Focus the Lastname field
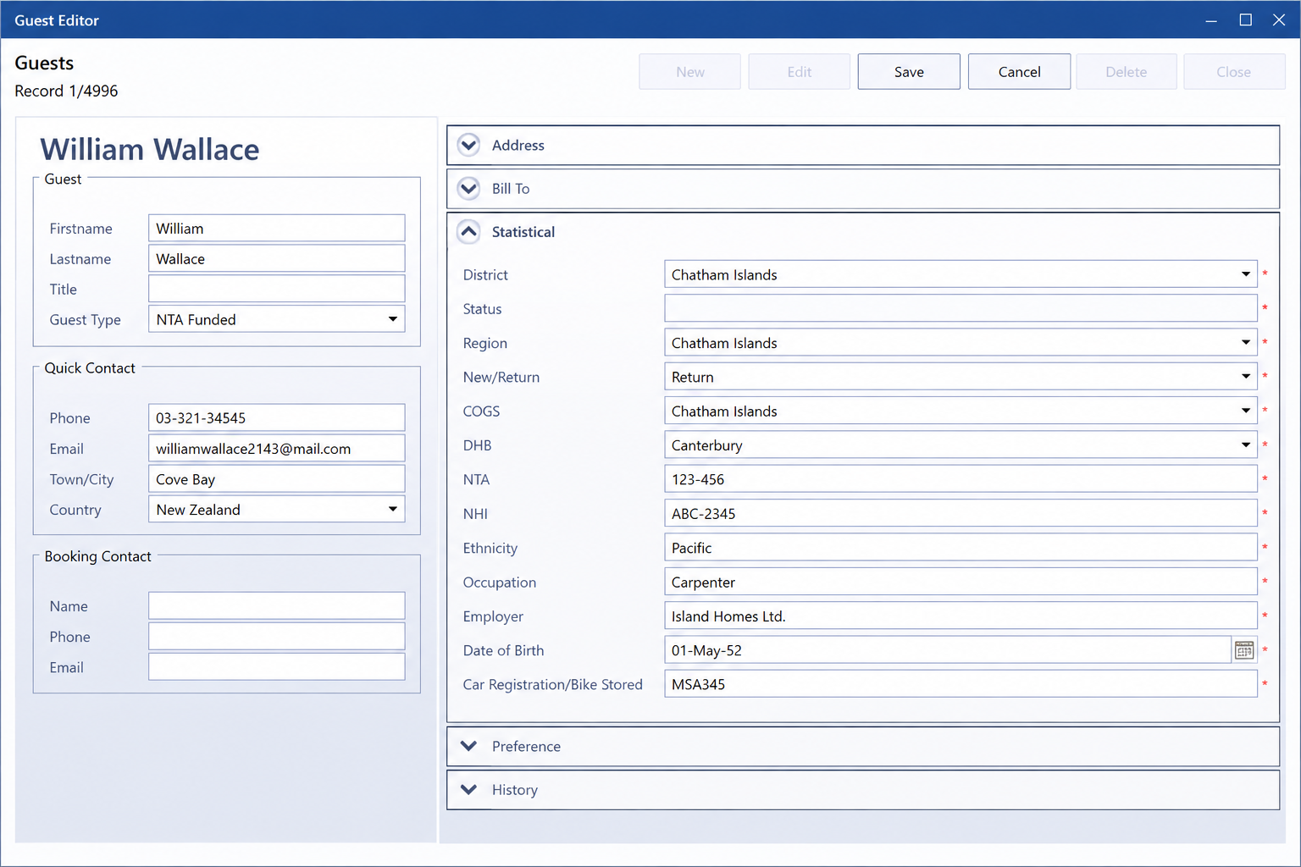 277,259
